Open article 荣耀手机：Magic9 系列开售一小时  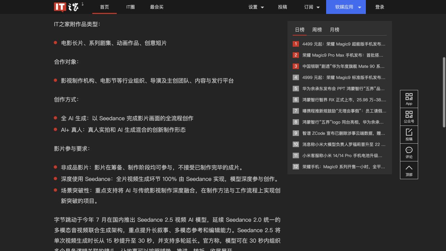[x=344, y=167]
